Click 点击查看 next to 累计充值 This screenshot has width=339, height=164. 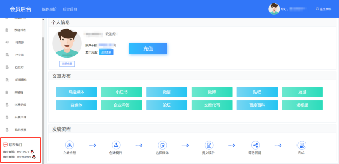(106, 52)
